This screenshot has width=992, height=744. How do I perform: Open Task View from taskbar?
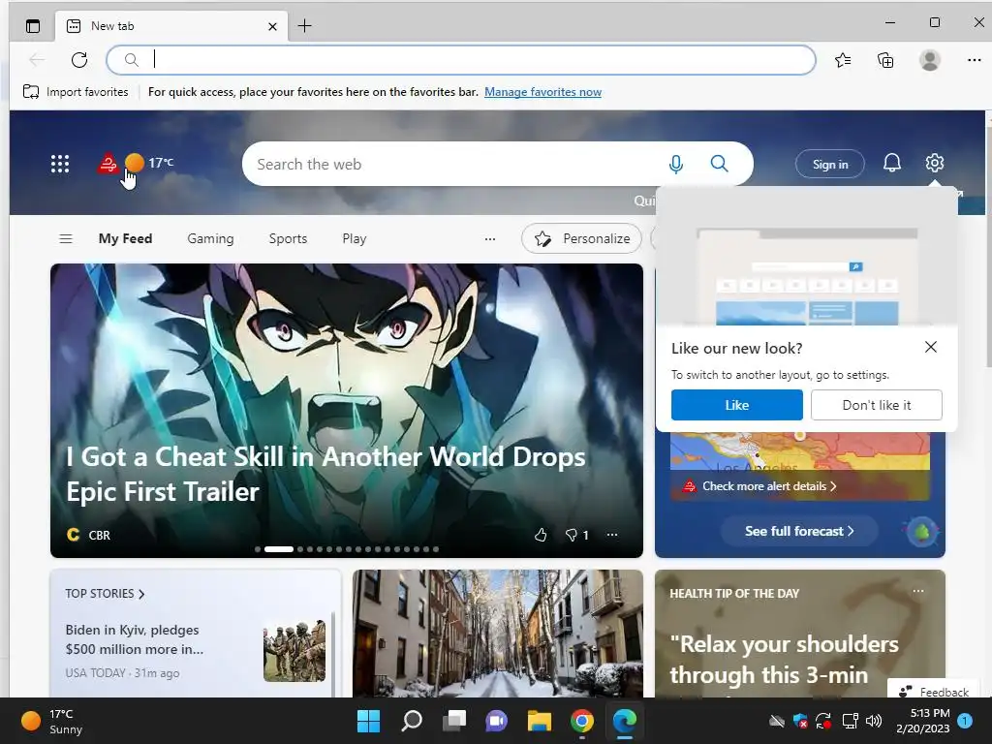453,721
